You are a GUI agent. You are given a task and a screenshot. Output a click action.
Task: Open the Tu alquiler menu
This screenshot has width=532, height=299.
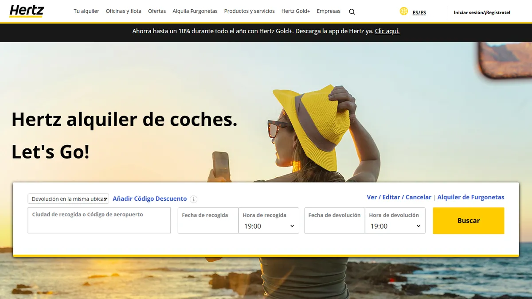click(x=86, y=11)
